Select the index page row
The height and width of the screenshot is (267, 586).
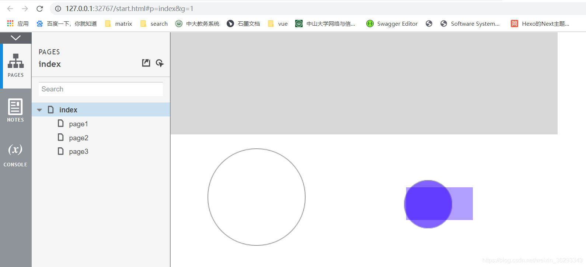click(101, 110)
